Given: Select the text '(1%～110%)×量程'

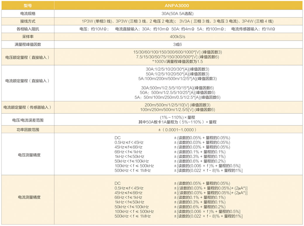Looking at the screenshot, I should coord(177,117).
